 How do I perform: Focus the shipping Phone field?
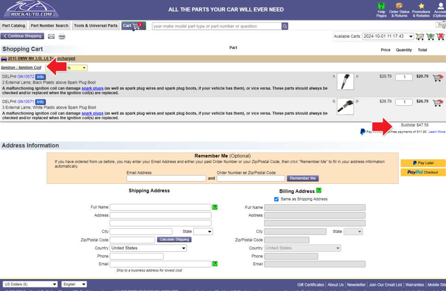[x=137, y=256]
